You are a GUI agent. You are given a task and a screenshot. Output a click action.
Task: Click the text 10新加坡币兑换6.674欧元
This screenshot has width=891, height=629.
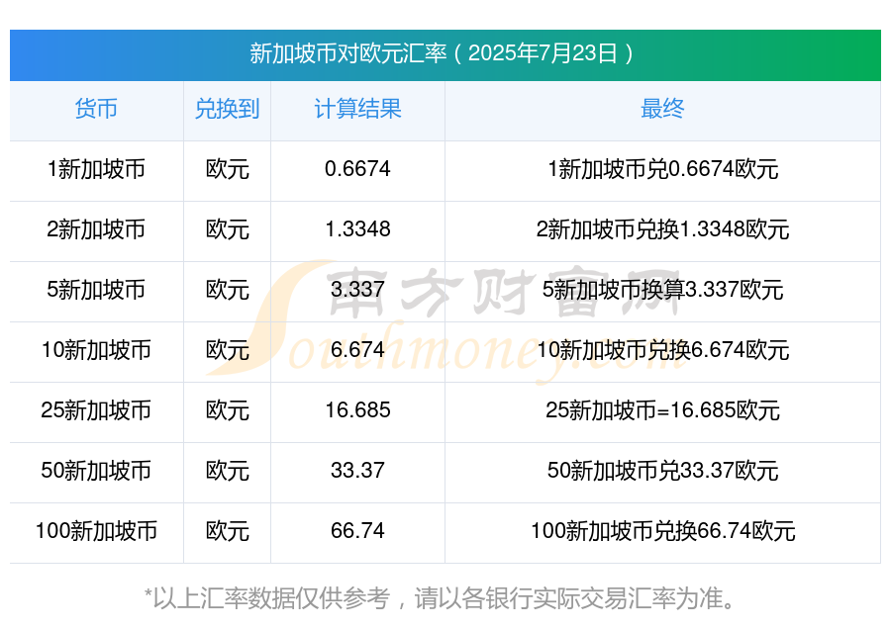pyautogui.click(x=662, y=350)
